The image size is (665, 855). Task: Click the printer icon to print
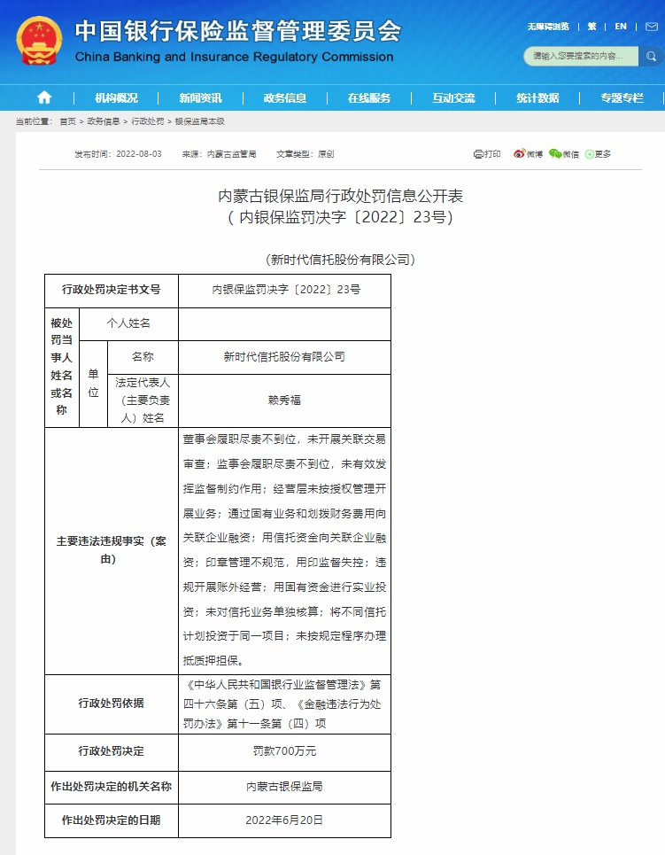point(478,154)
